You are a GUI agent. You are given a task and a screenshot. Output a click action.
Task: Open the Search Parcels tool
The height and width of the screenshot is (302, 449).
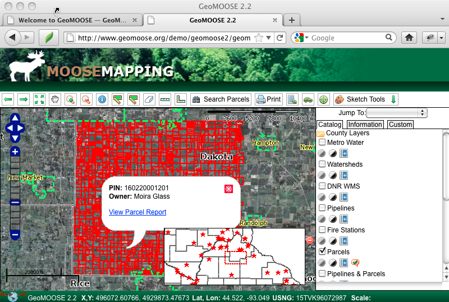pyautogui.click(x=221, y=99)
